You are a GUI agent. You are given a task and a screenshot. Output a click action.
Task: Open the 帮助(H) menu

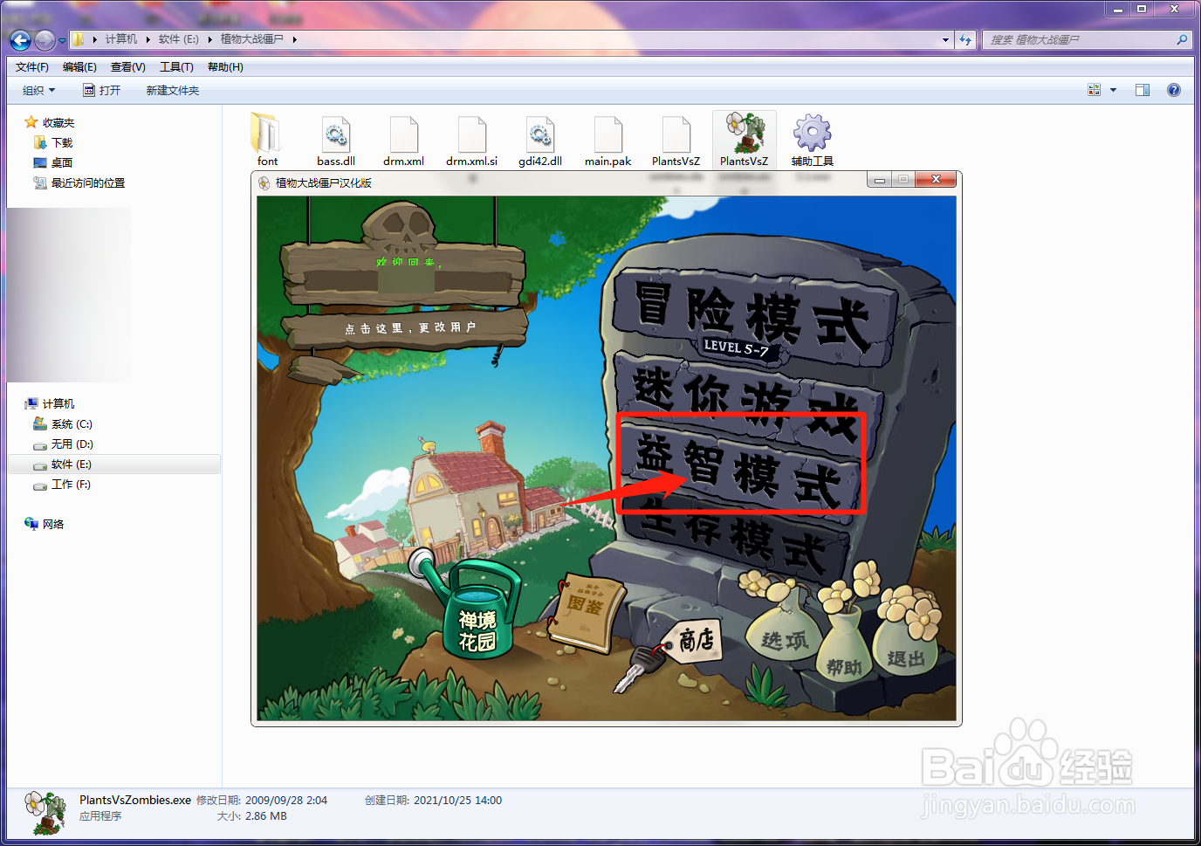point(225,67)
